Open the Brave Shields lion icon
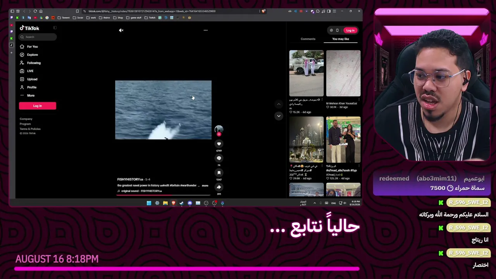Viewport: 496px width, 279px height. (263, 11)
